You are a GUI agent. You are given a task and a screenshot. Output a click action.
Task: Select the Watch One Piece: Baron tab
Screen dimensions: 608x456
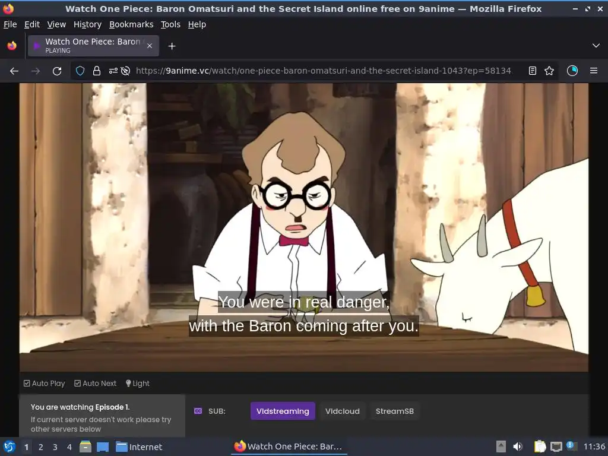(93, 46)
